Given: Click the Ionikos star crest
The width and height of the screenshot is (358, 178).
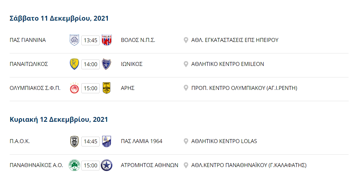Looking at the screenshot, I should 107,64.
